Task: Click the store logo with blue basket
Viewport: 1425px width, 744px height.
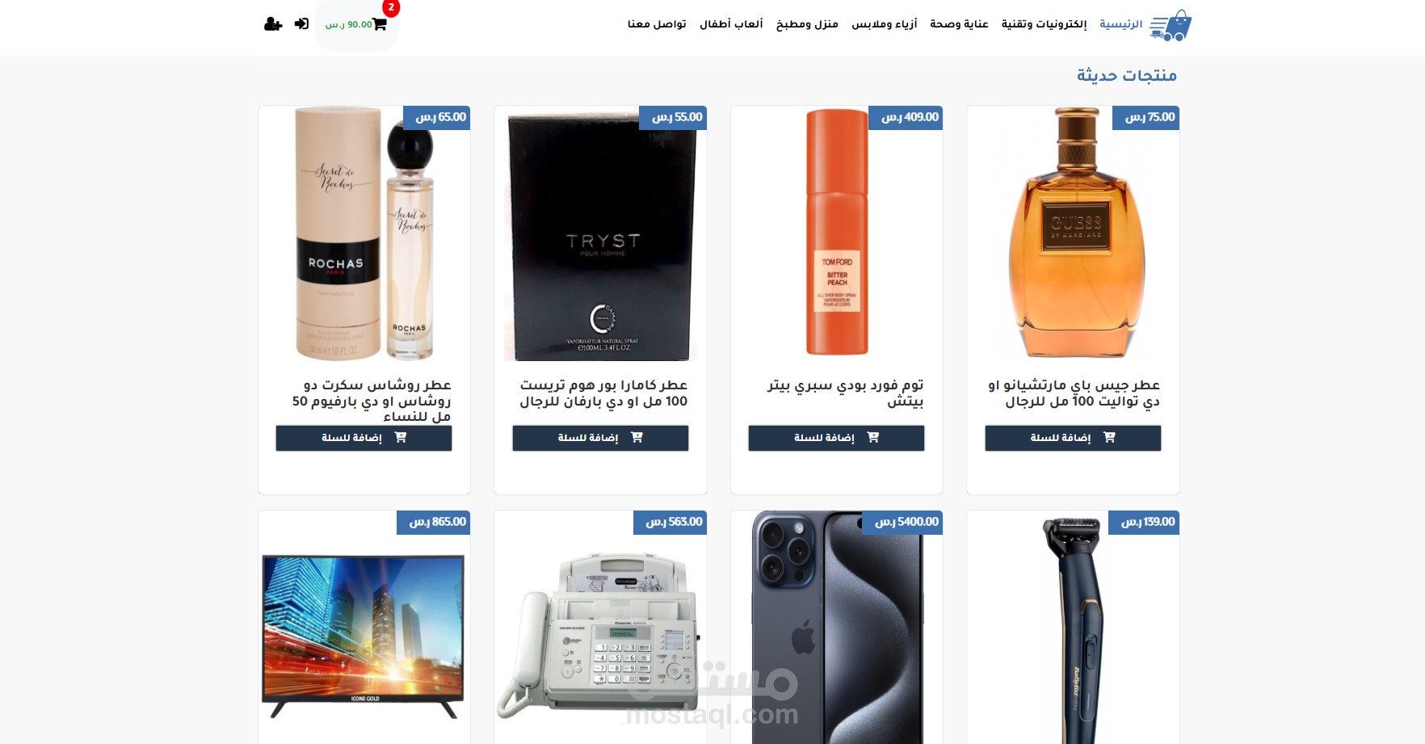Action: tap(1171, 25)
